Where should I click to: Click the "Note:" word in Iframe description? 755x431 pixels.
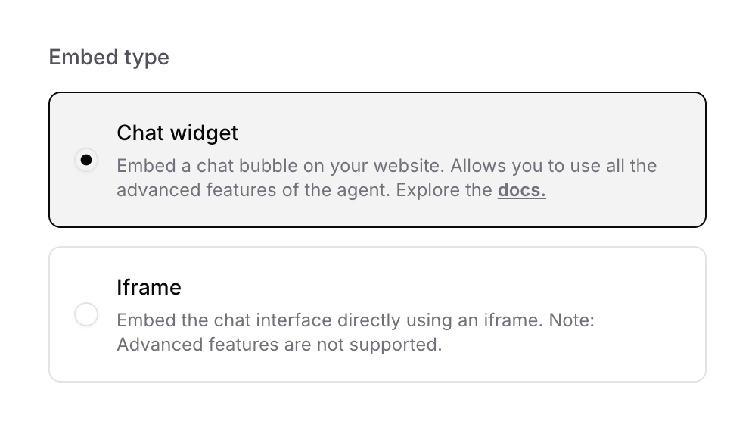572,320
